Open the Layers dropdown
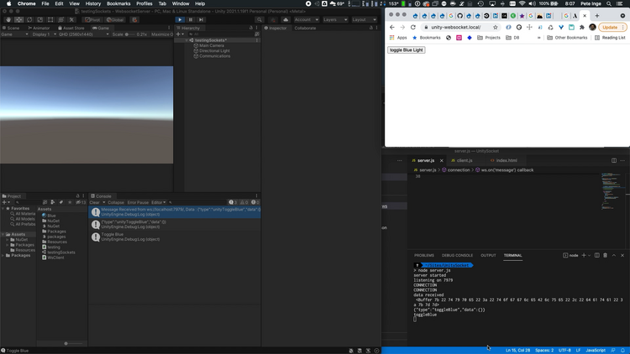 pyautogui.click(x=334, y=19)
